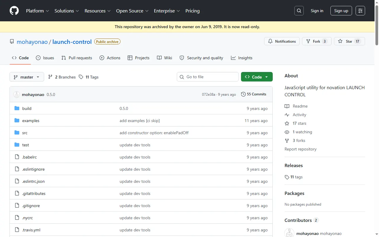View 11 Tags link beside branches
This screenshot has width=379, height=237.
(89, 77)
